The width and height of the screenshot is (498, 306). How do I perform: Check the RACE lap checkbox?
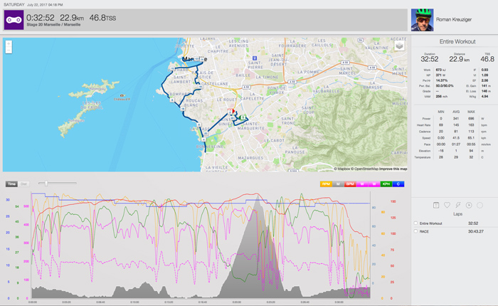click(415, 231)
